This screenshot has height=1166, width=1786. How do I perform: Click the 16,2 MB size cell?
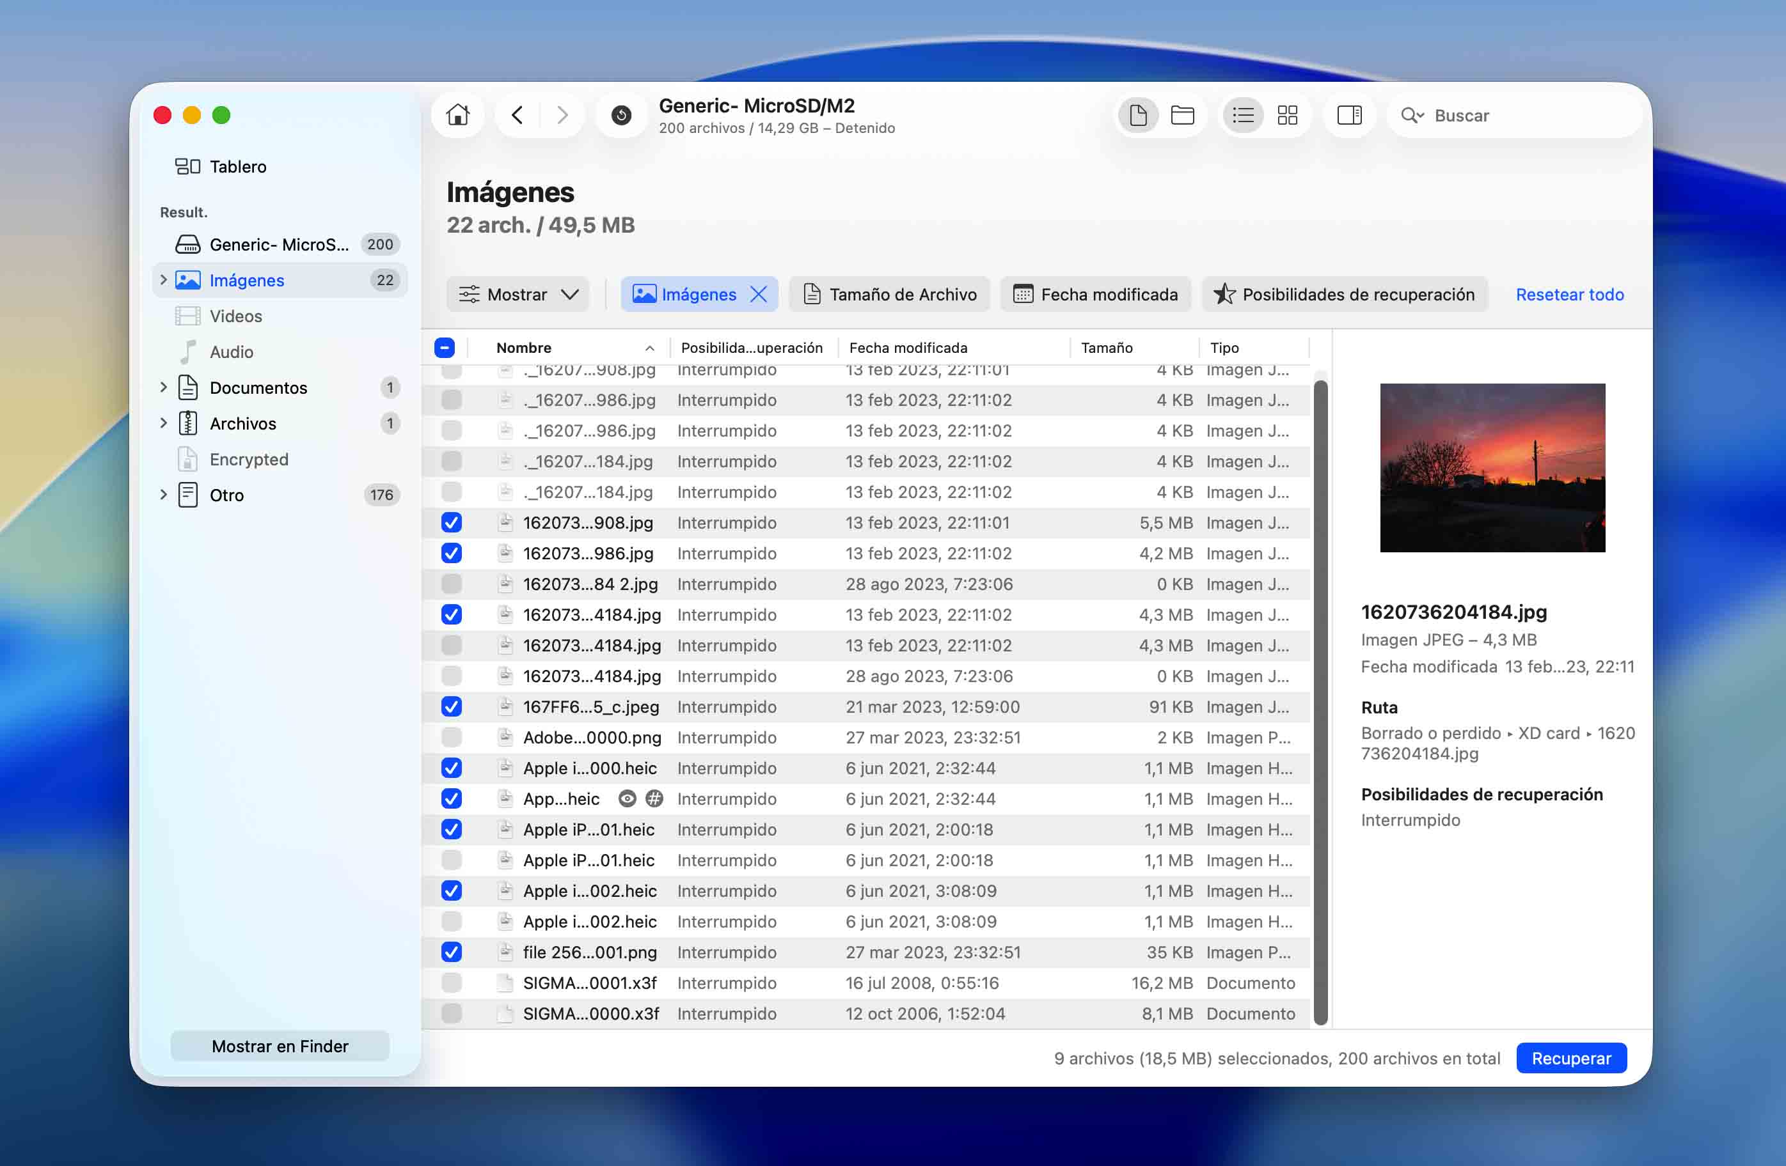click(x=1162, y=983)
